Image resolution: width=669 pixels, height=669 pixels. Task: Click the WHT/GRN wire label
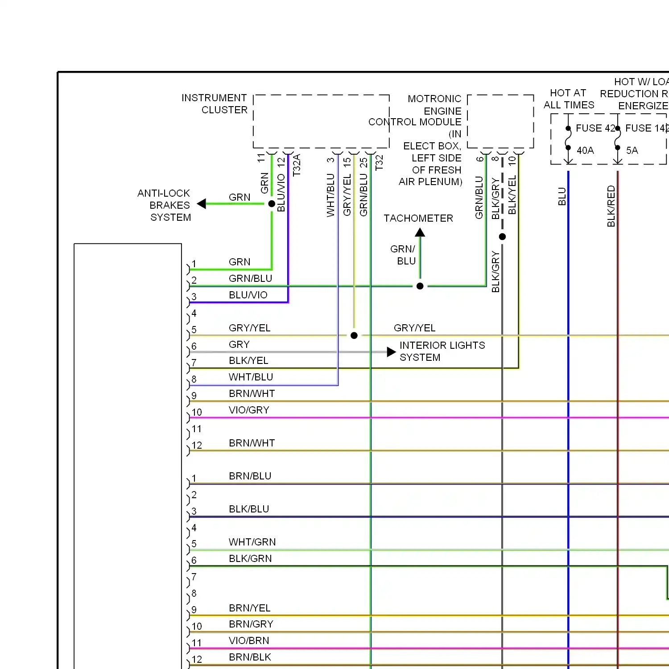coord(252,542)
